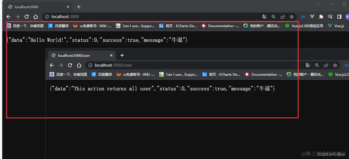Reload the localhost:3000 page
This screenshot has height=159, width=349.
pos(27,17)
